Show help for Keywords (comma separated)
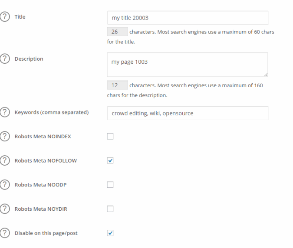293x248 pixels. pos(5,112)
